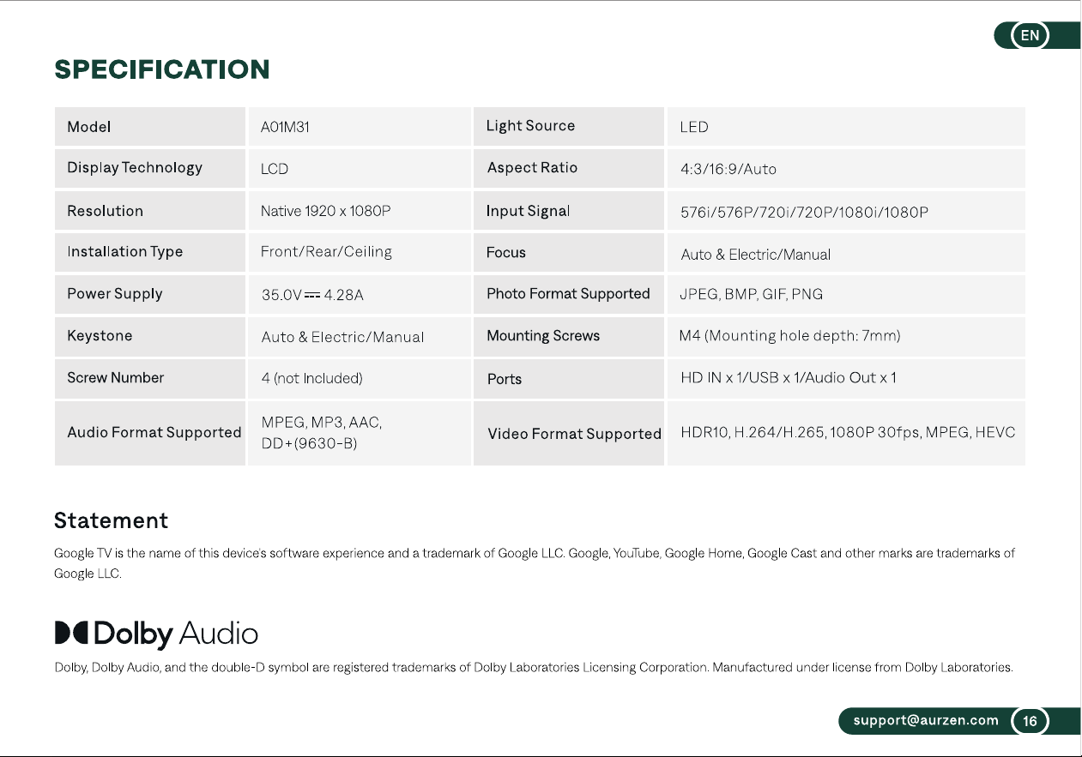
Task: Click the page number 16 badge
Action: 1030,721
